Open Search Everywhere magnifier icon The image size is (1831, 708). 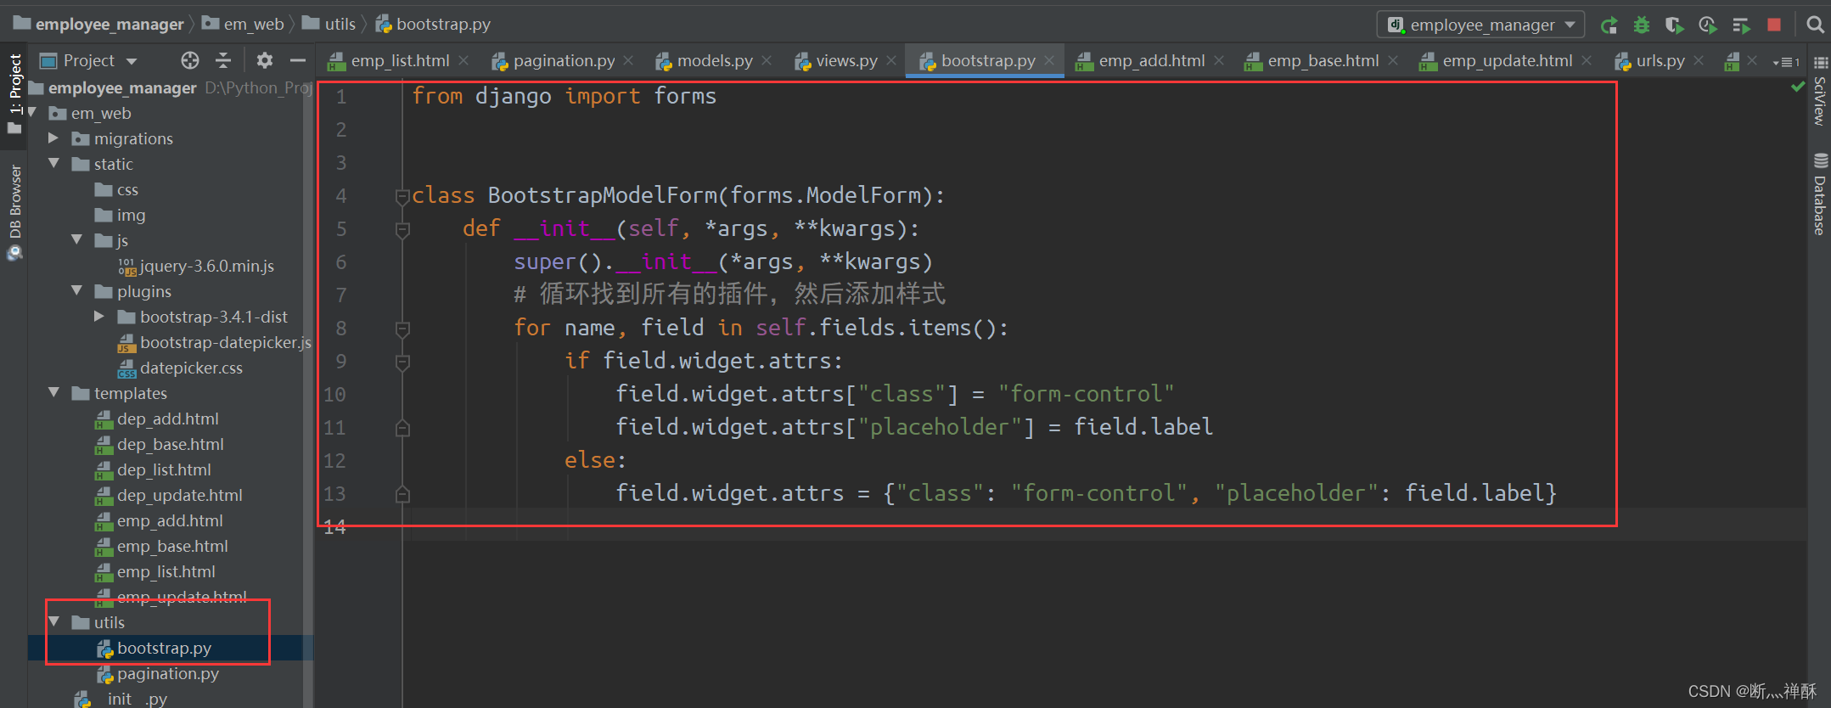click(x=1815, y=25)
